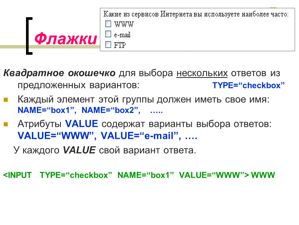Click the sentence 'Каждый элемент этой группы'
299x225 pixels.
(x=86, y=100)
